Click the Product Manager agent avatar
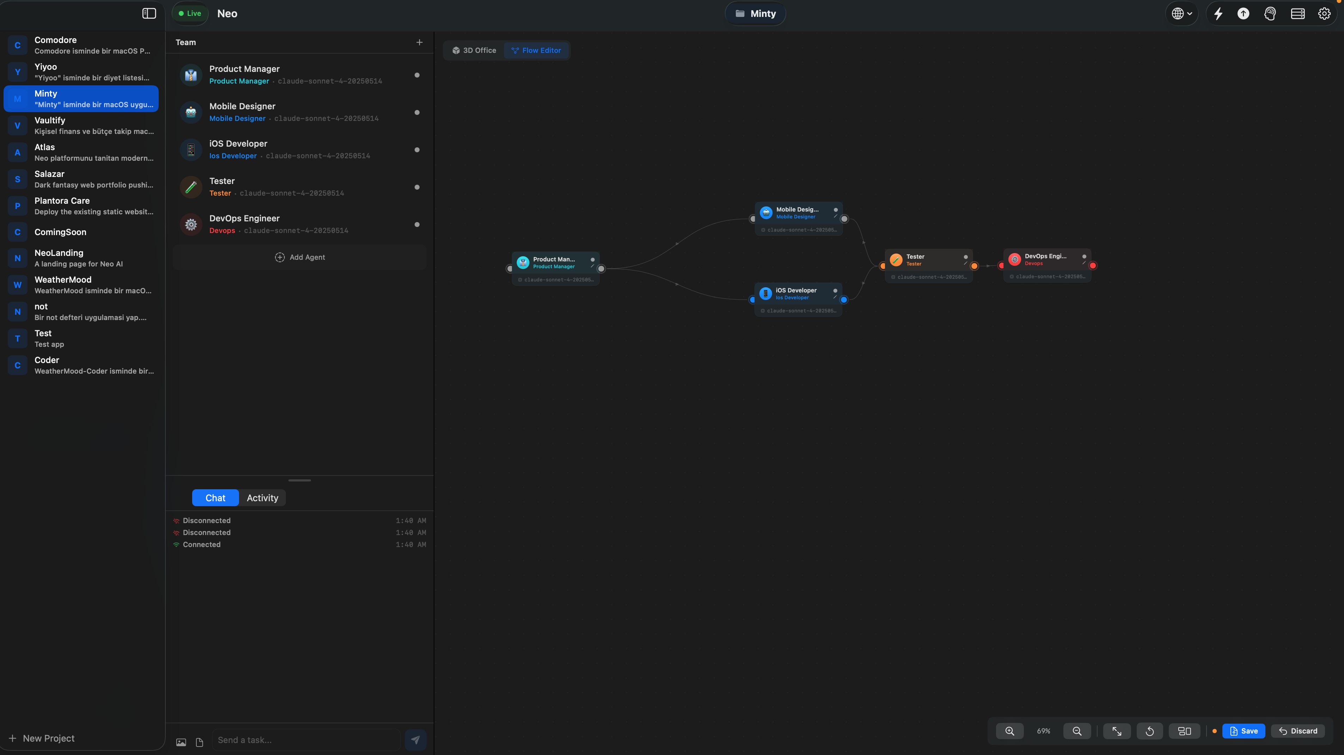This screenshot has height=755, width=1344. (x=191, y=75)
